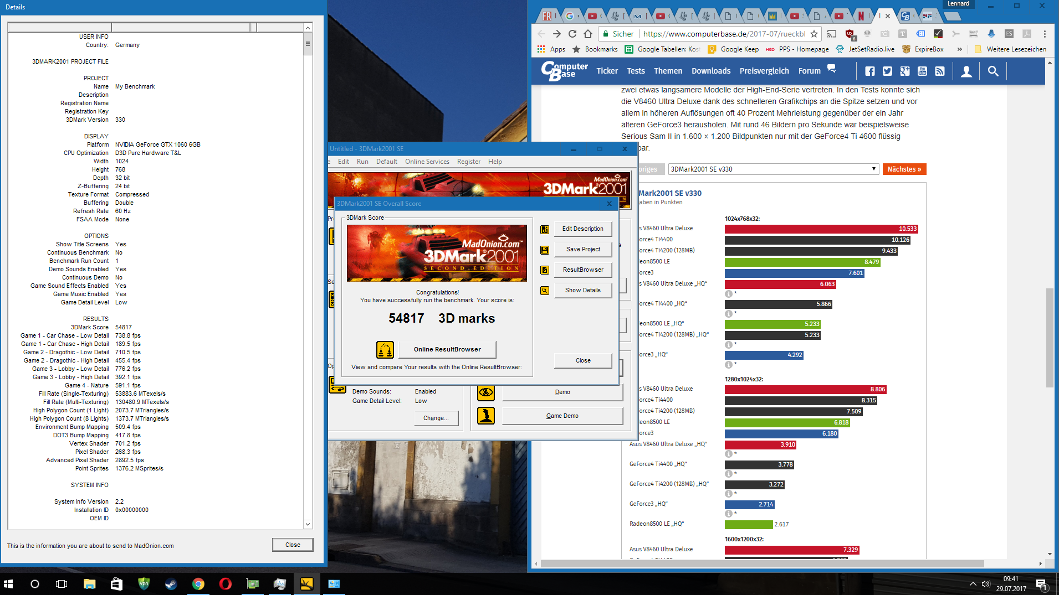1059x595 pixels.
Task: Click the Show Details button
Action: click(x=583, y=291)
